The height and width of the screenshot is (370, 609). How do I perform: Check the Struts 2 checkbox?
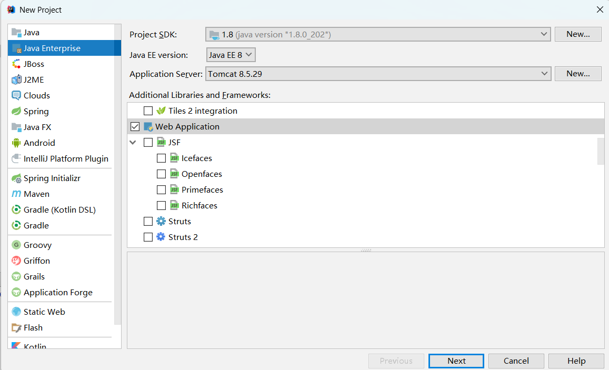pos(148,237)
